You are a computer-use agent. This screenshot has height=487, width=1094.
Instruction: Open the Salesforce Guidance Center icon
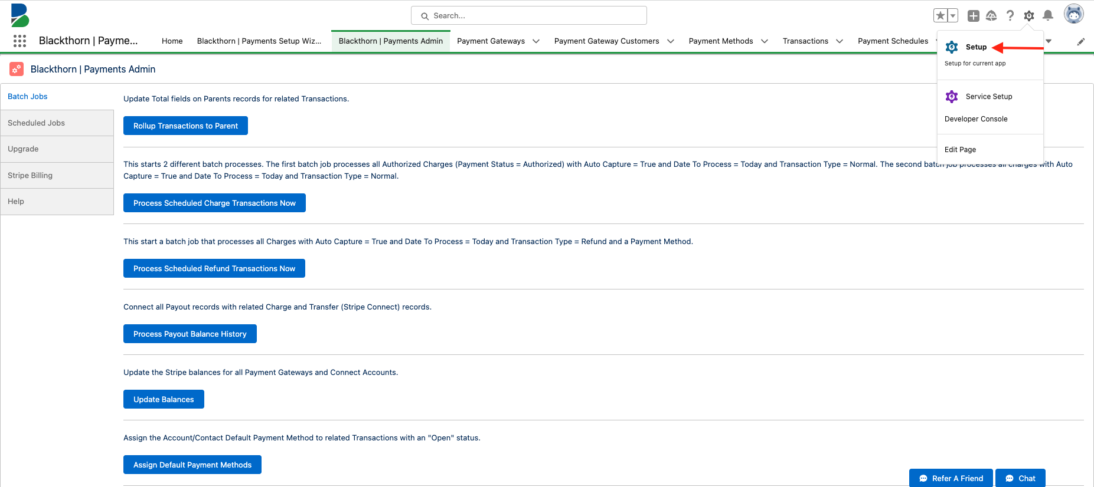(991, 16)
